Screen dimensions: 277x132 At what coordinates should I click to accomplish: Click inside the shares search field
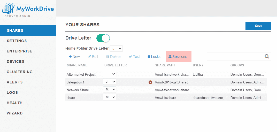pos(235,56)
